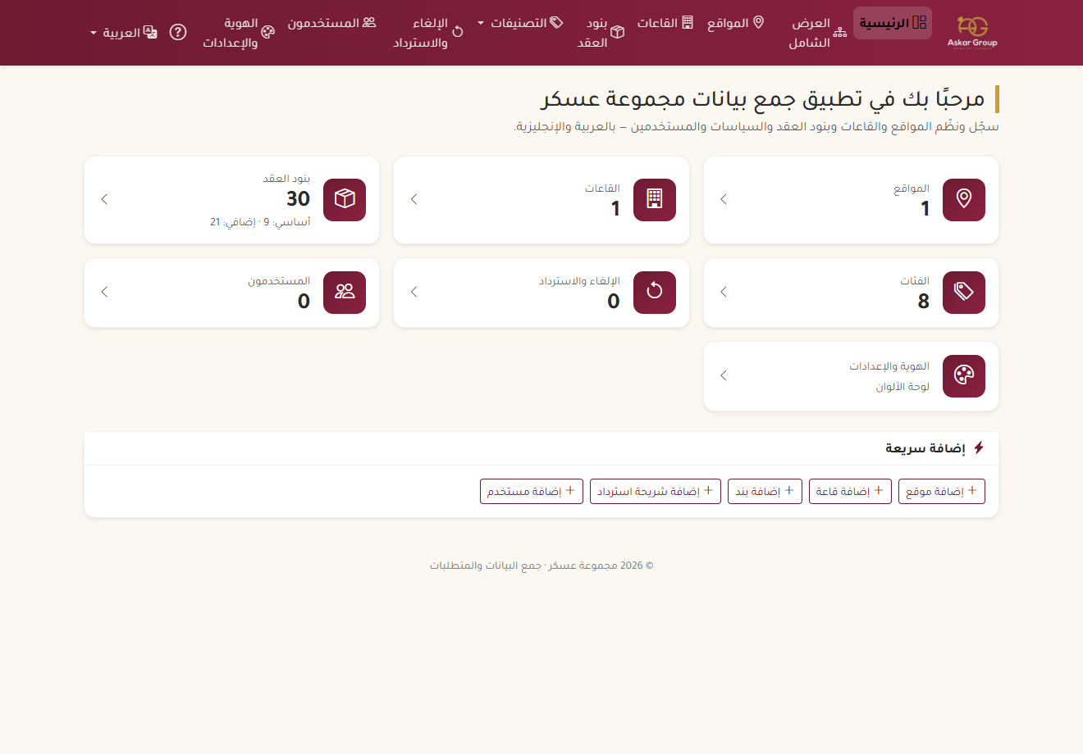Open الإلغاء والاسترداد in the top navbar
This screenshot has height=754, width=1083.
(x=427, y=33)
